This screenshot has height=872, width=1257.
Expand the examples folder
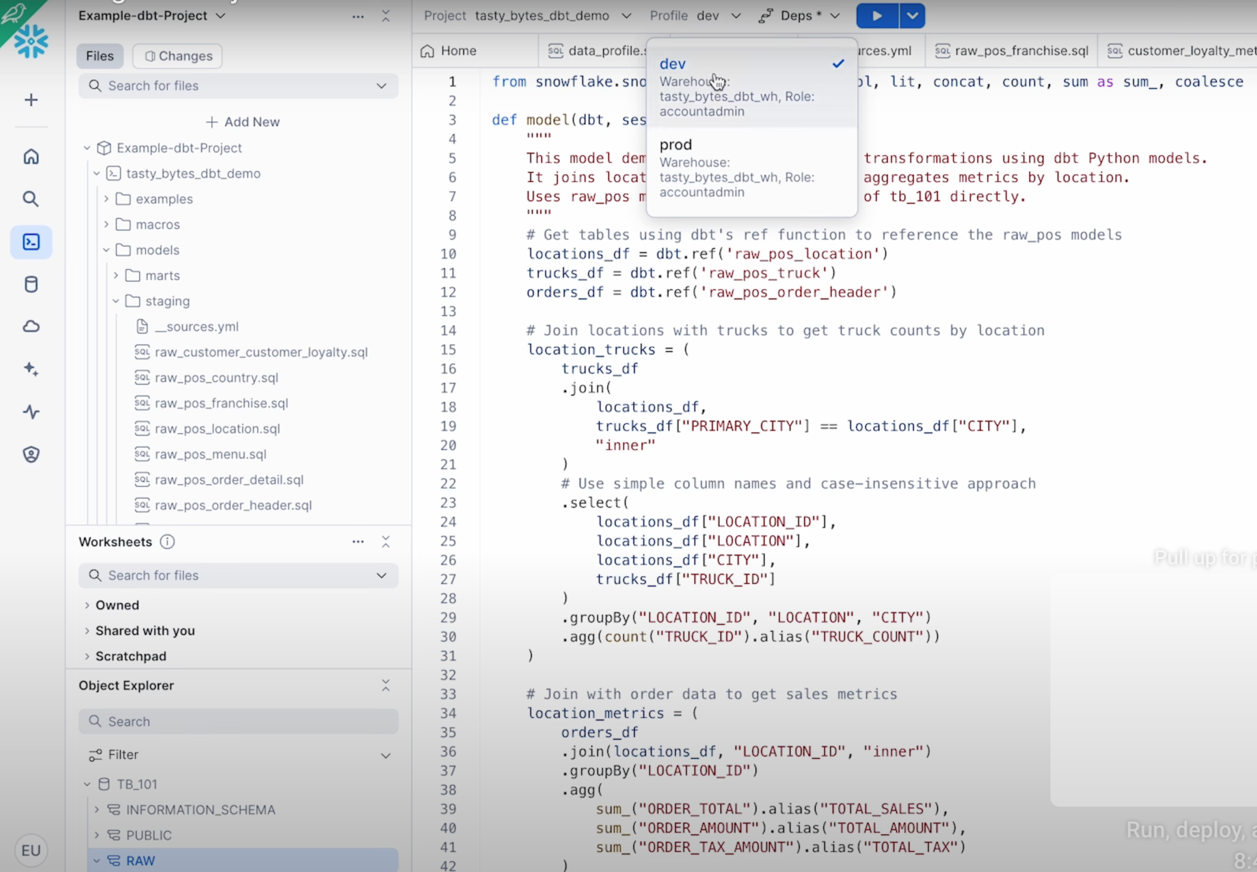106,199
